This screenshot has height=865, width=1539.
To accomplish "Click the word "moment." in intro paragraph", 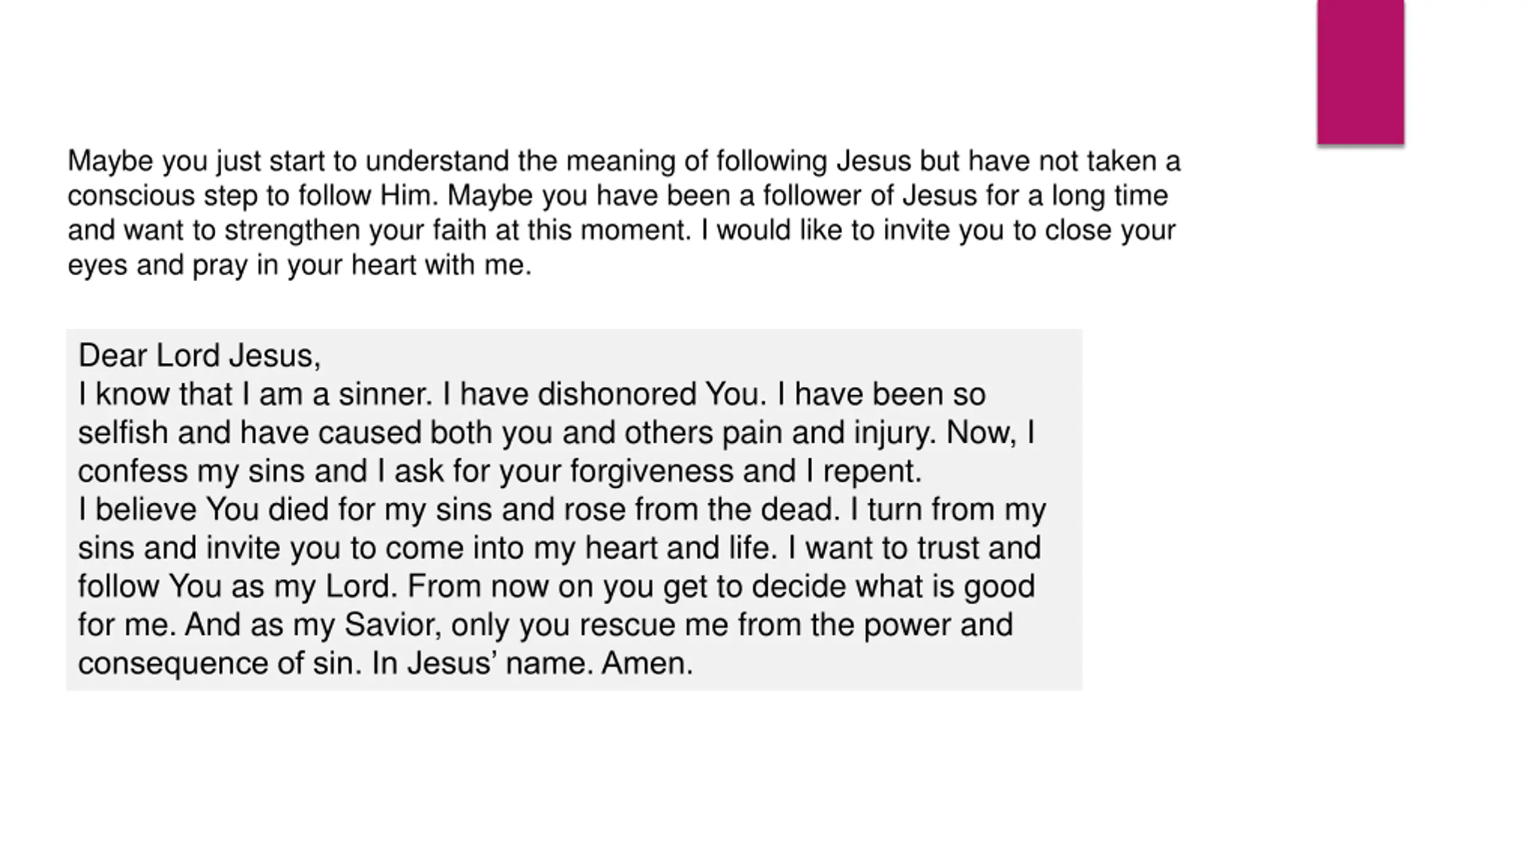I will pyautogui.click(x=636, y=231).
